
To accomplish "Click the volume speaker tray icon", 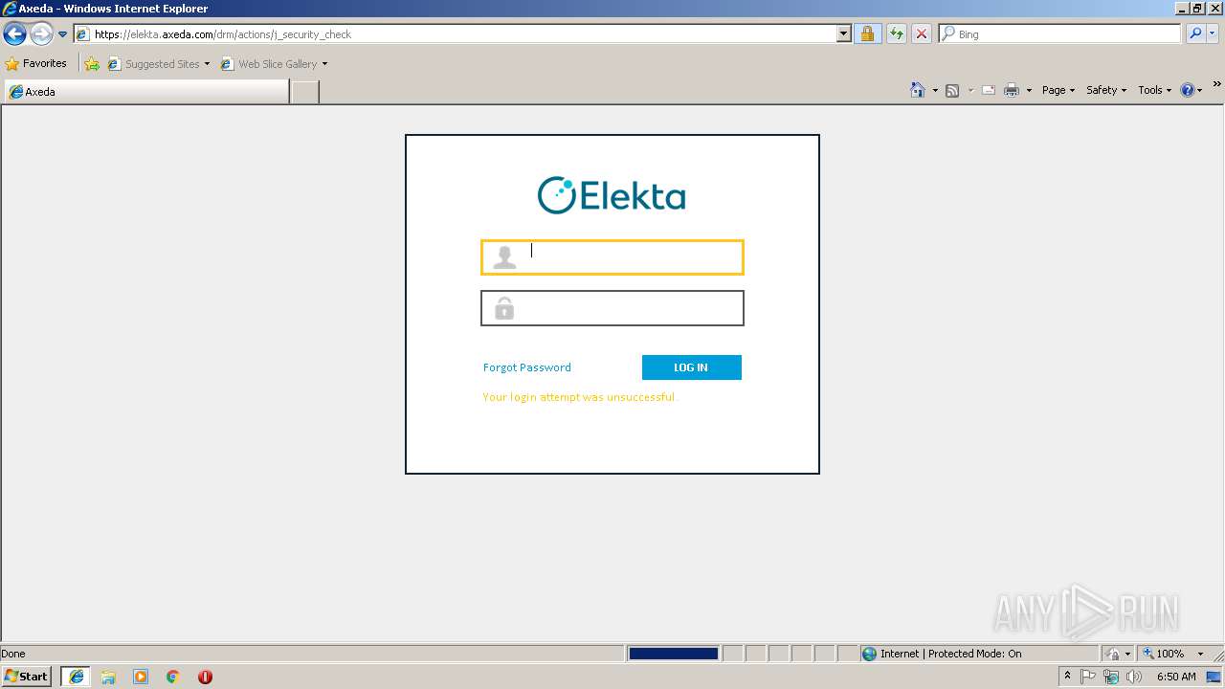I will tap(1134, 677).
